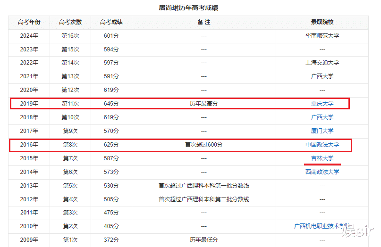Select the 历年最低分 note
Viewport: 381px width, 247px height.
[x=204, y=240]
